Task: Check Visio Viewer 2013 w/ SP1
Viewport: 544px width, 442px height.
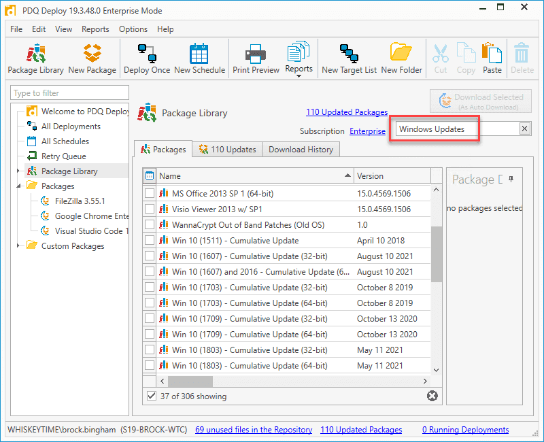Action: (150, 209)
